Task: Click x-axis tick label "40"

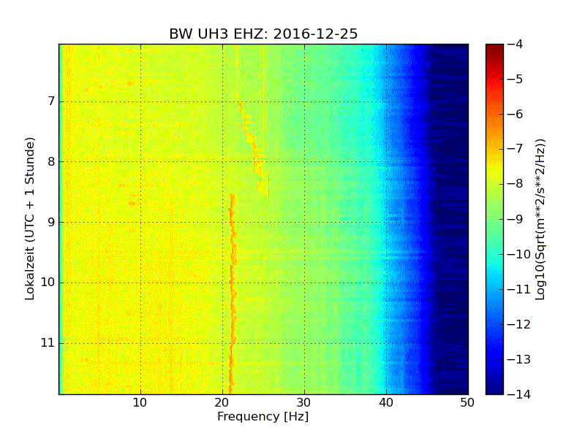Action: pyautogui.click(x=386, y=403)
